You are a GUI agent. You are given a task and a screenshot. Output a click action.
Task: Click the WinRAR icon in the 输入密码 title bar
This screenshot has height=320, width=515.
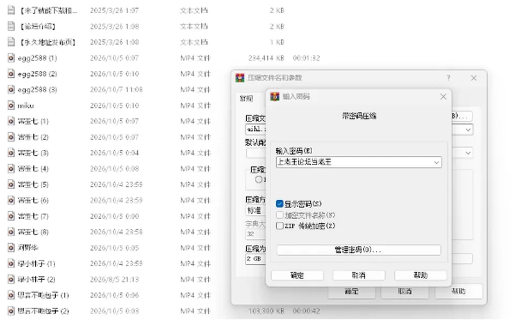[275, 96]
